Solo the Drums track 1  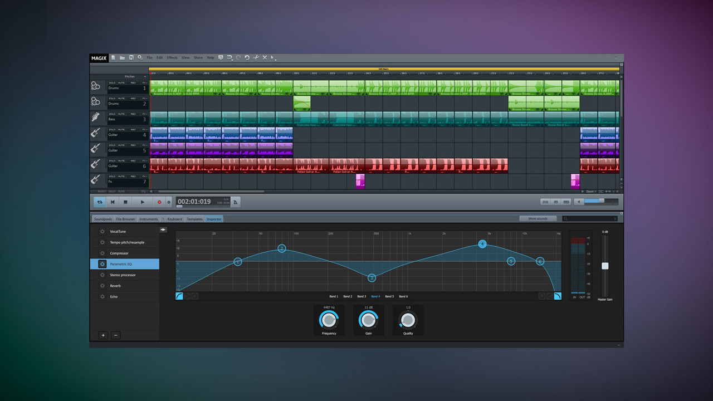(x=113, y=82)
